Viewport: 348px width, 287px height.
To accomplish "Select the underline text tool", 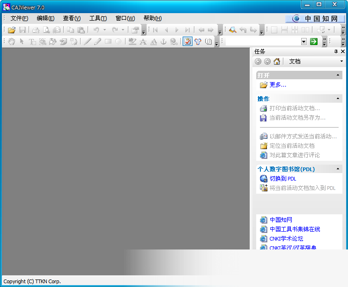I will (x=153, y=42).
